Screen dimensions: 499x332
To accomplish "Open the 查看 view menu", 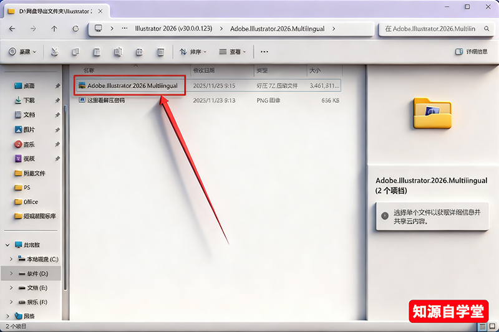I will coord(234,52).
